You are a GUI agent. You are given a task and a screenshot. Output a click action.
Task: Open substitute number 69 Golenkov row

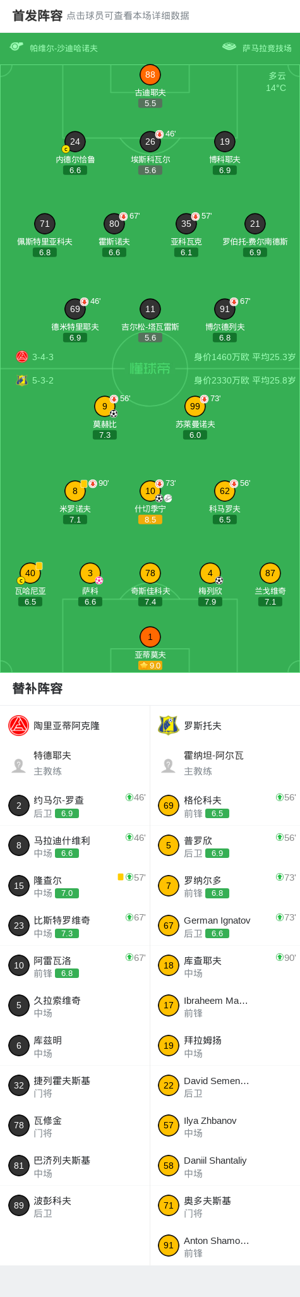[x=225, y=805]
